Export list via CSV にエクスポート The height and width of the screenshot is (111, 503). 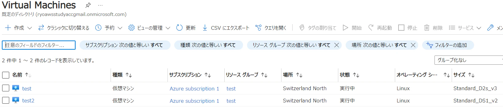click(230, 28)
